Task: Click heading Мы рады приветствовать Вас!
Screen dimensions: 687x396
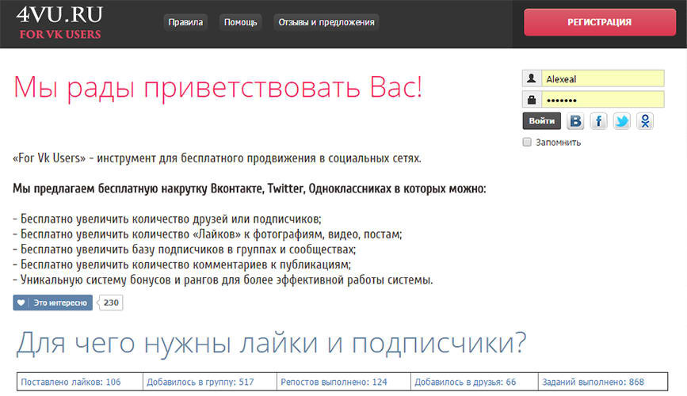Action: (x=218, y=88)
